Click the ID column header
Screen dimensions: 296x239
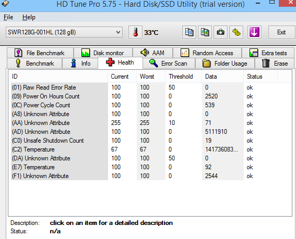coord(58,77)
